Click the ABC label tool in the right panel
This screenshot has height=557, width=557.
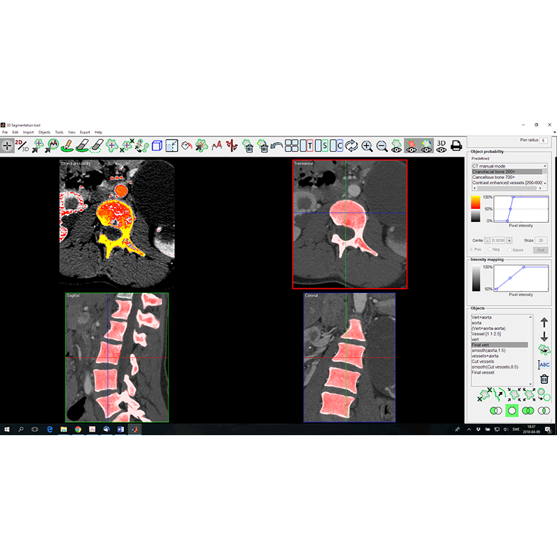[544, 365]
